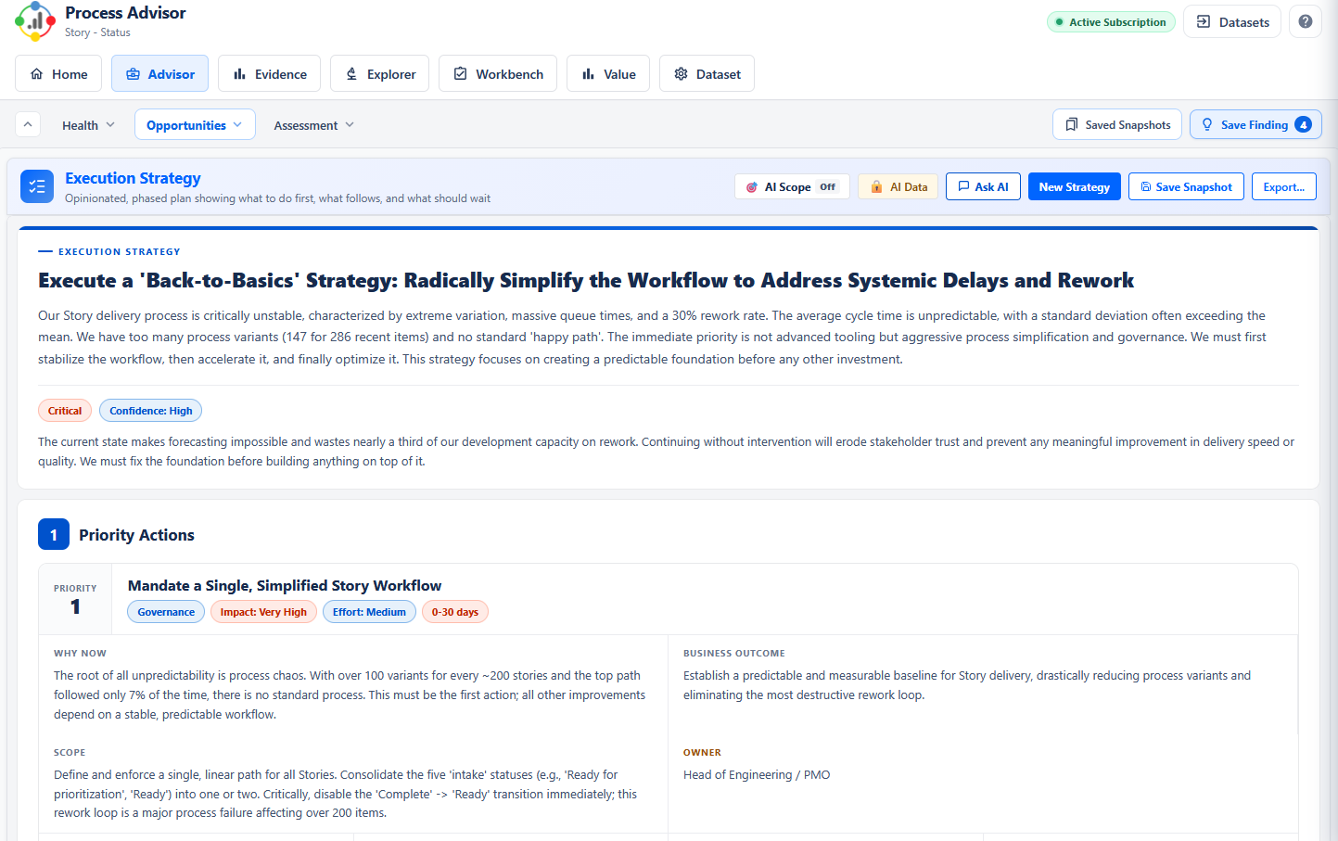Viewport: 1338px width, 841px height.
Task: Collapse the sub-navigation with the up chevron
Action: 28,124
